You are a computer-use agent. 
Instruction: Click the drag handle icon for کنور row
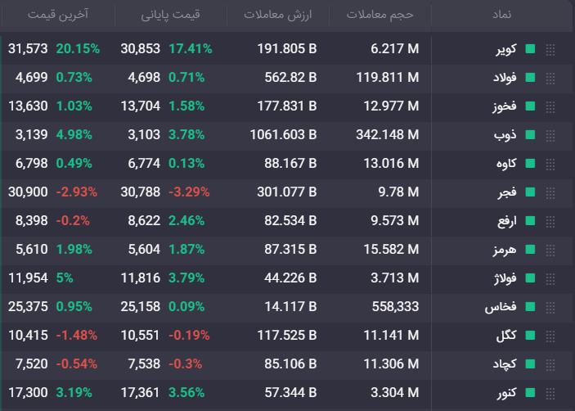pos(550,393)
